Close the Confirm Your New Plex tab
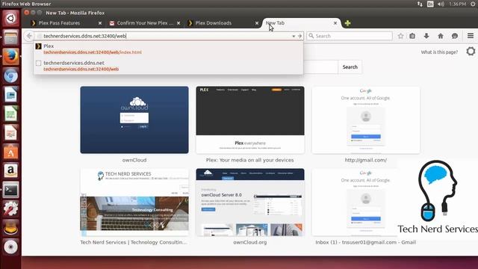 (x=179, y=23)
